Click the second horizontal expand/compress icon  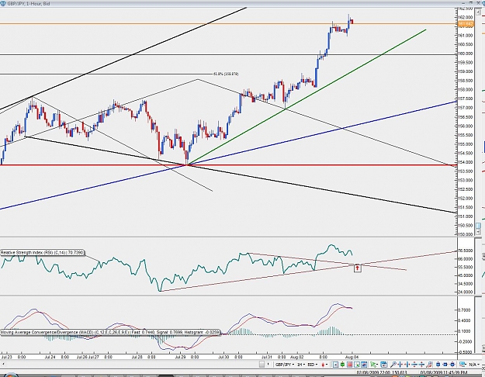tap(407, 365)
